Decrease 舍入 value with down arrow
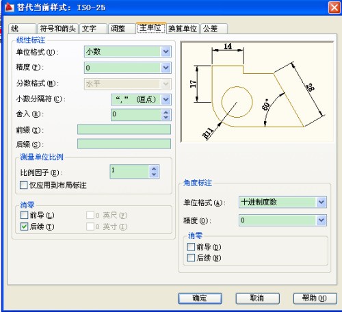The width and height of the screenshot is (342, 312). pos(166,118)
